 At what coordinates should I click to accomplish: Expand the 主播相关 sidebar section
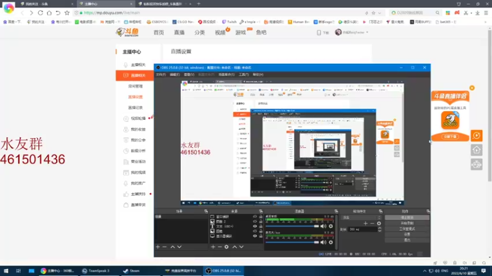138,65
